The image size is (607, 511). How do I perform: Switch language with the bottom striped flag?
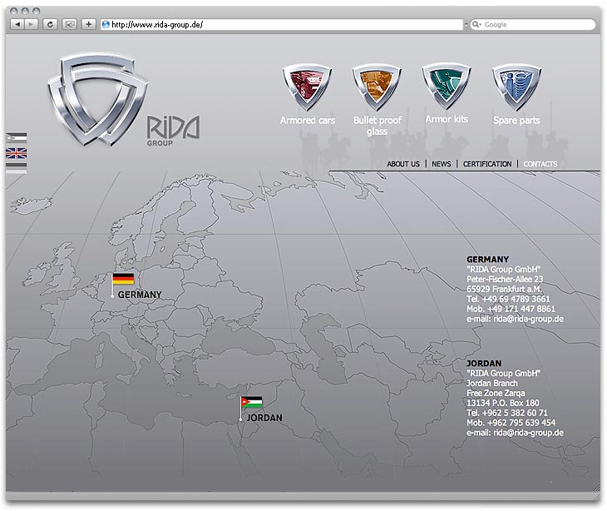[17, 168]
